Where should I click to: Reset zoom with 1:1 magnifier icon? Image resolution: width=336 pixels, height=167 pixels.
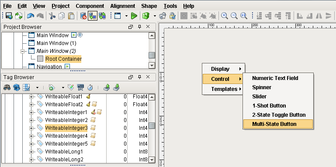pyautogui.click(x=244, y=16)
